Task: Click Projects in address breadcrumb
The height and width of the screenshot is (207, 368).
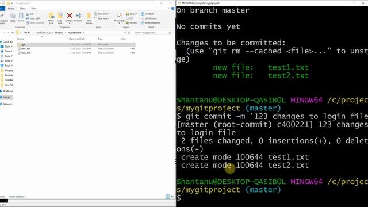Action: 59,33
